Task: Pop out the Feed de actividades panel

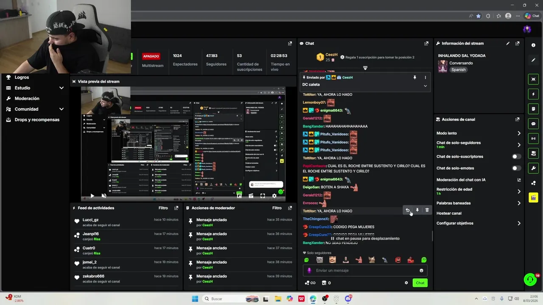Action: (176, 208)
